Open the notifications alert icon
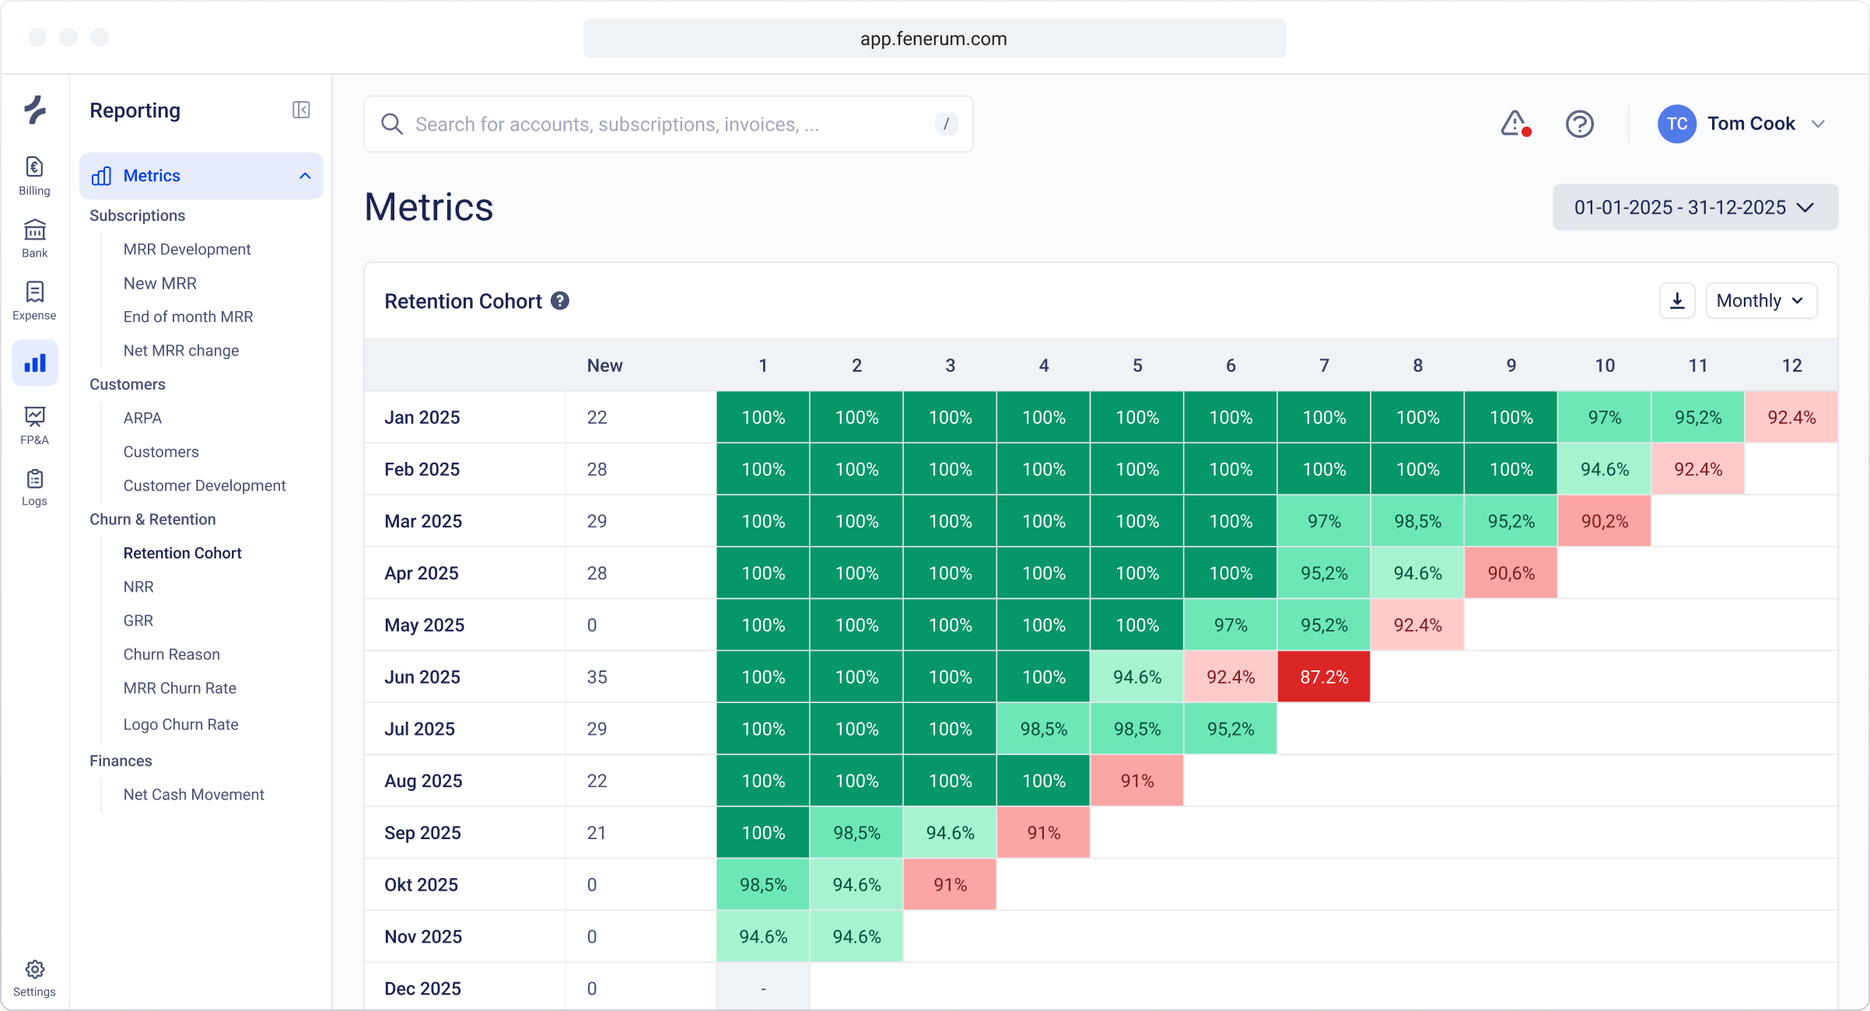The image size is (1870, 1011). pos(1515,123)
